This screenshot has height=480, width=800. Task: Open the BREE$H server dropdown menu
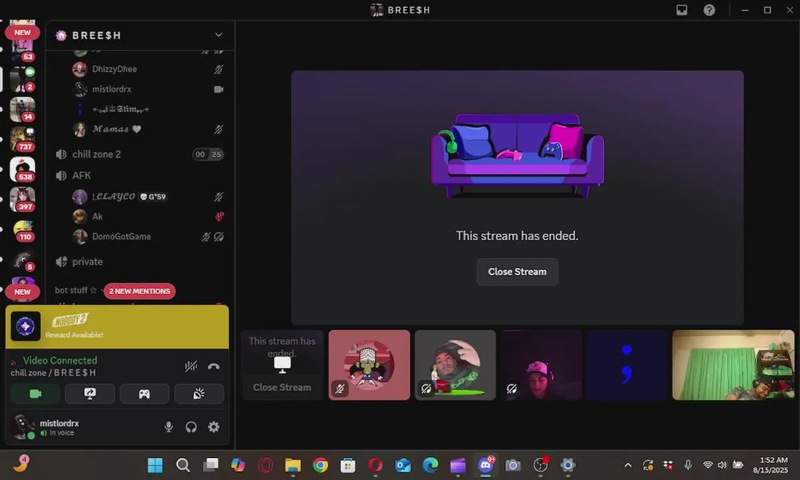[140, 35]
